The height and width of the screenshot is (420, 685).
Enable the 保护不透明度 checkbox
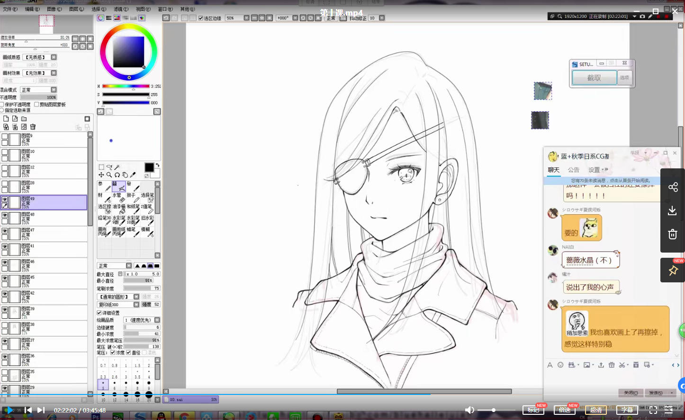pyautogui.click(x=2, y=105)
